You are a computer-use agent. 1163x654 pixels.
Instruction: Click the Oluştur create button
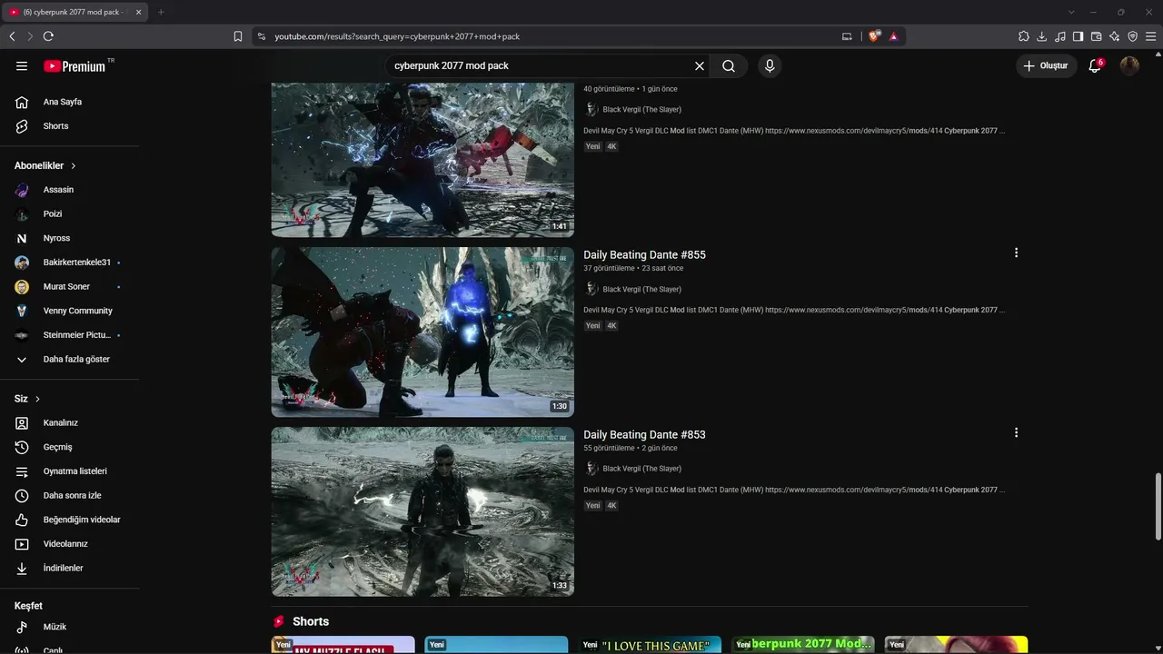tap(1047, 65)
